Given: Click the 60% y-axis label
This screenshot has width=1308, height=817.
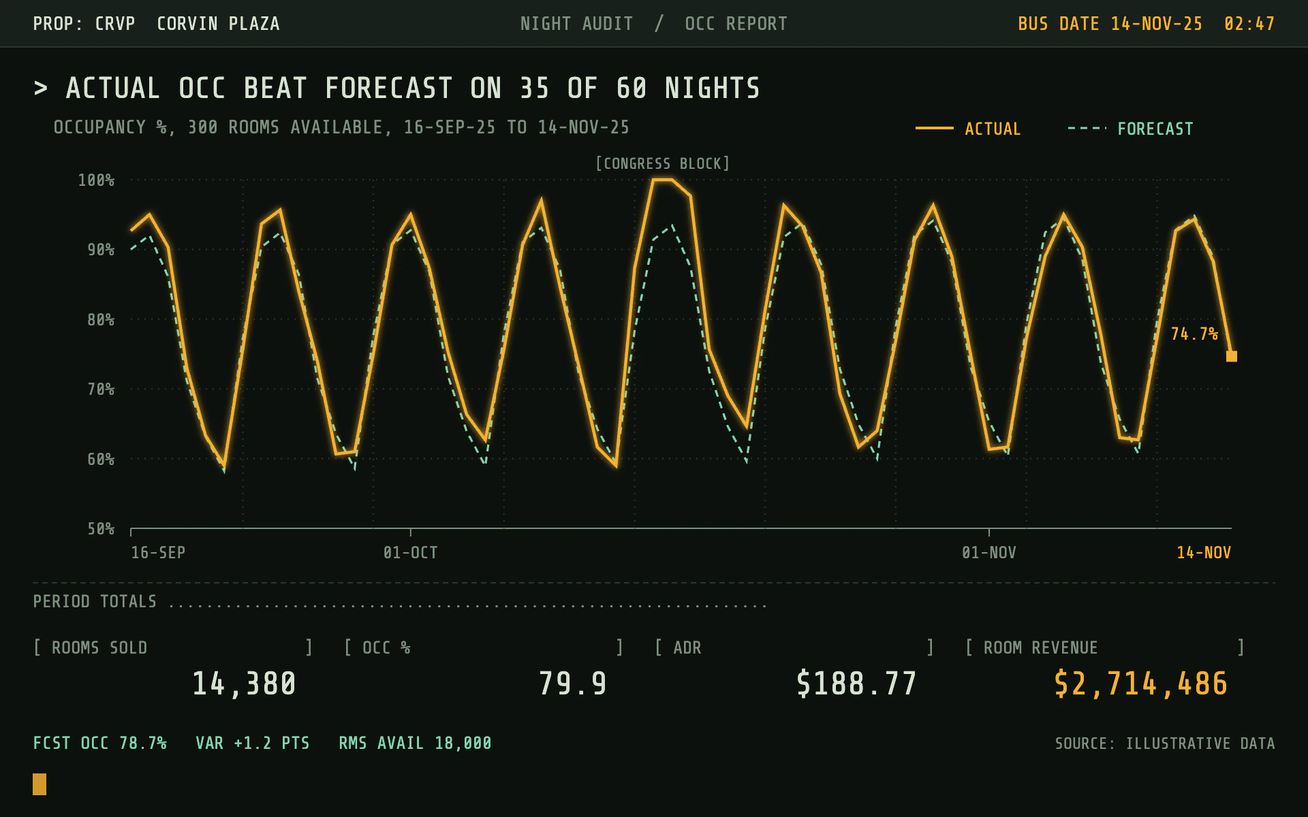Looking at the screenshot, I should [101, 460].
